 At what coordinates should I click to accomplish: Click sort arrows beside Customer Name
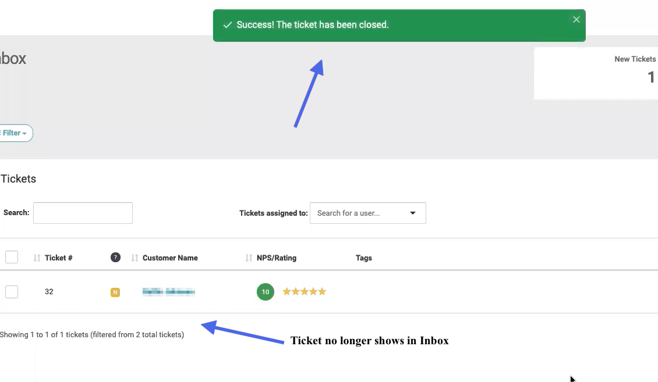[x=135, y=258]
